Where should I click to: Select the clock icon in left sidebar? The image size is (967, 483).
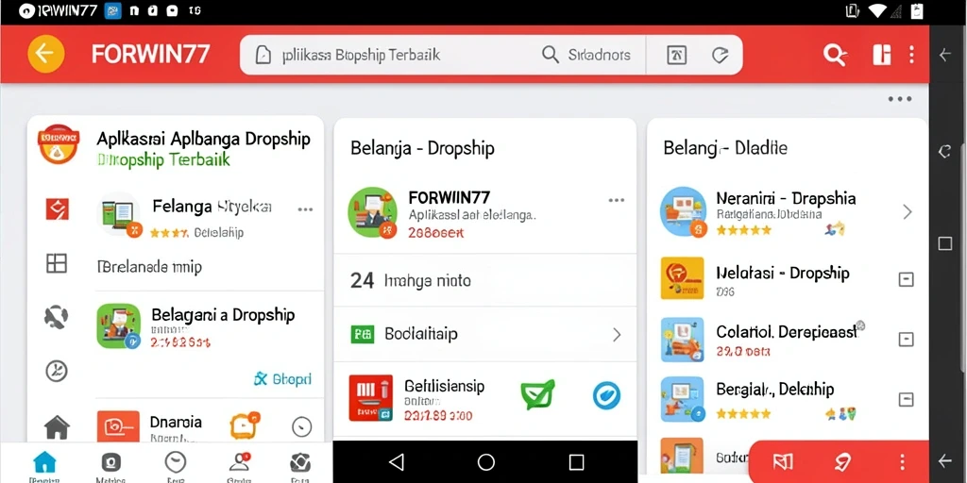coord(57,371)
